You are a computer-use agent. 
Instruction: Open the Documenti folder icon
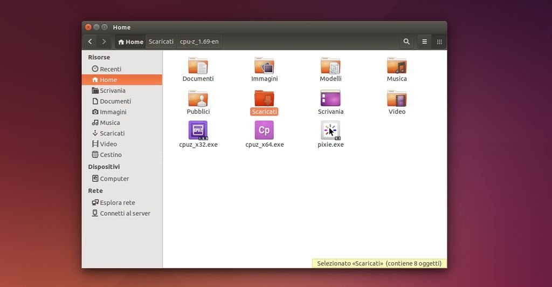pos(198,66)
